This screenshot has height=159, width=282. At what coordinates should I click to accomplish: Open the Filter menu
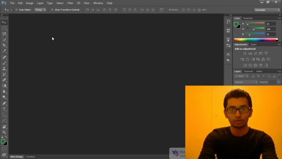pos(70,3)
